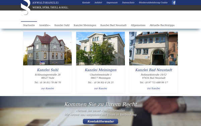Open Widerrufsbelehrung Cookie link
The image size is (201, 126).
(x=153, y=3)
